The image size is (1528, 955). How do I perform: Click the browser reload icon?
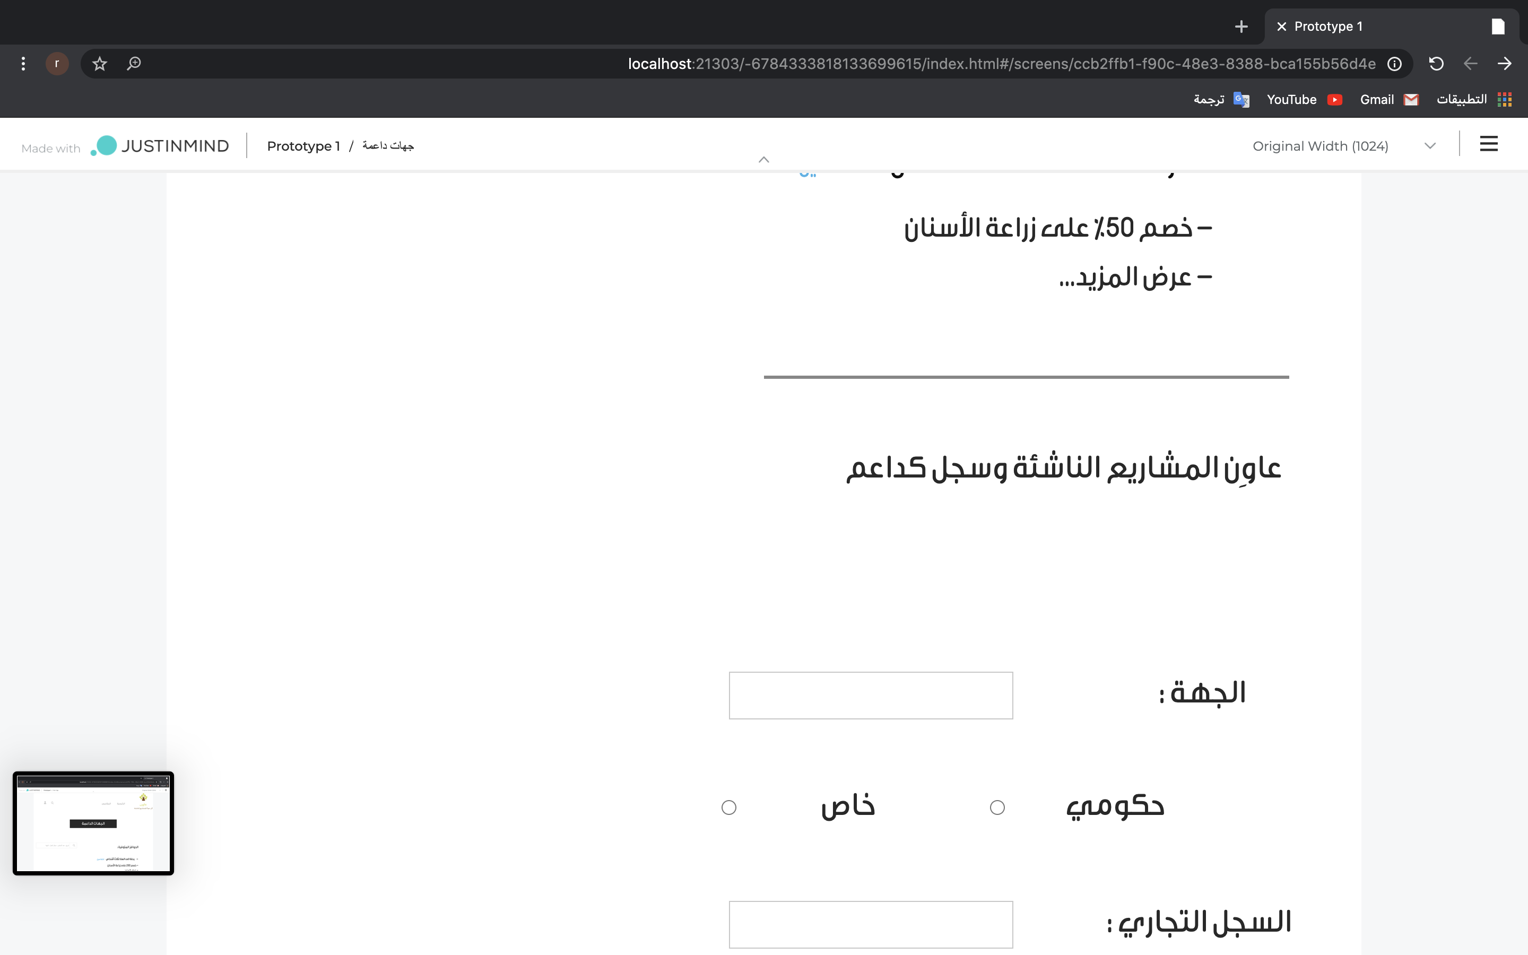1436,64
